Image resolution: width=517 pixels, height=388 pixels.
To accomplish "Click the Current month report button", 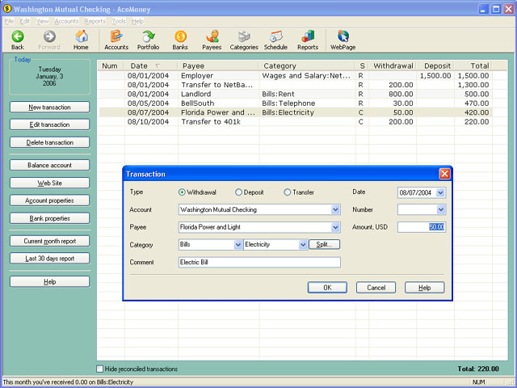I will (49, 241).
